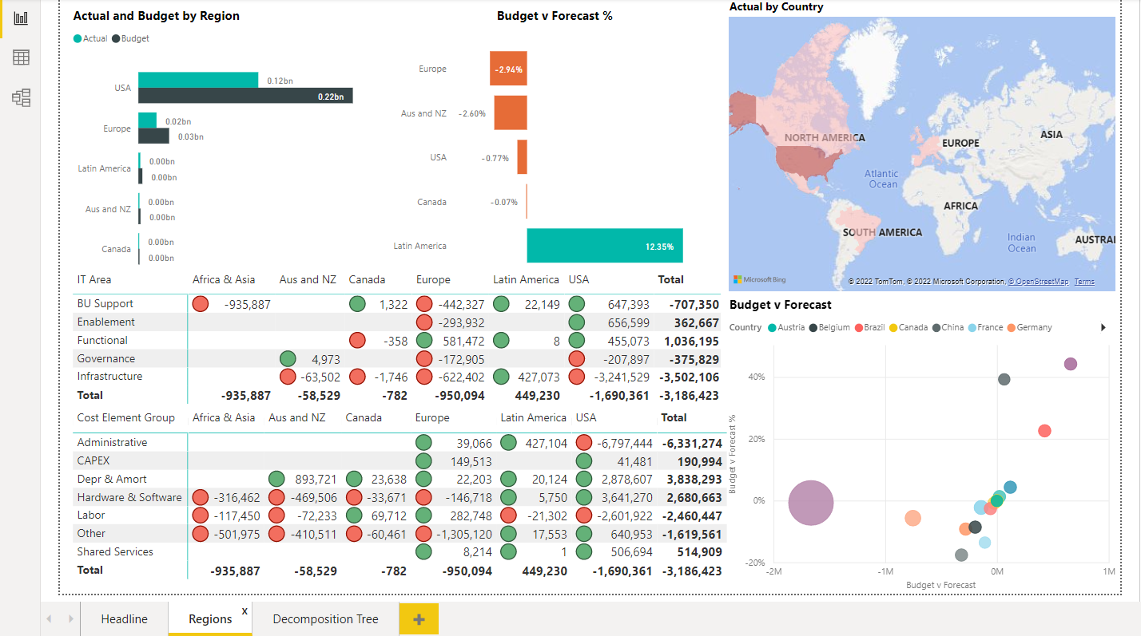This screenshot has width=1141, height=636.
Task: Open the Model view icon in sidebar
Action: [21, 97]
